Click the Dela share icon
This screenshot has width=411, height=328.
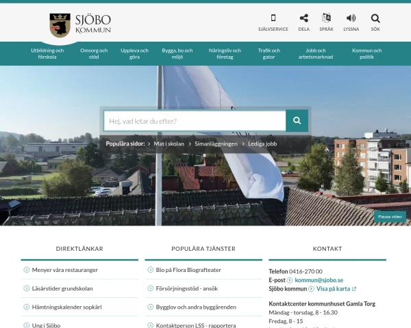click(x=304, y=18)
